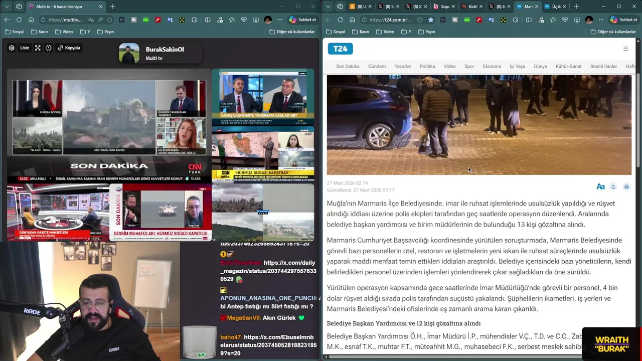This screenshot has height=361, width=642.
Task: Click the Liste button in Multi tv
Action: (x=25, y=48)
